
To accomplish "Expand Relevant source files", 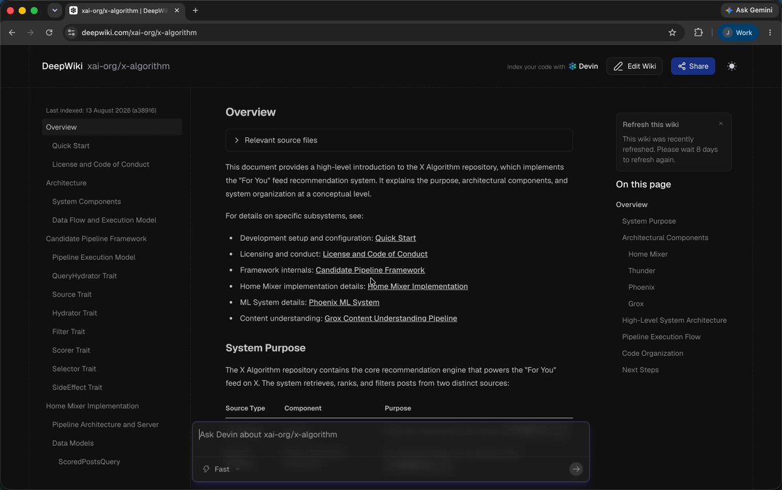I will tap(399, 140).
